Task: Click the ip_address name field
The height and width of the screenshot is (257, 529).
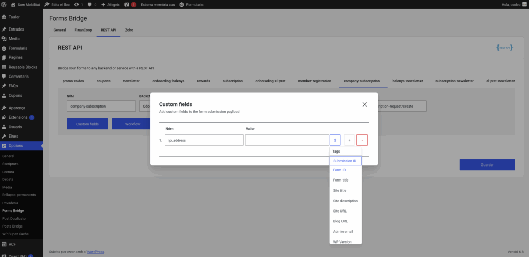Action: tap(204, 140)
